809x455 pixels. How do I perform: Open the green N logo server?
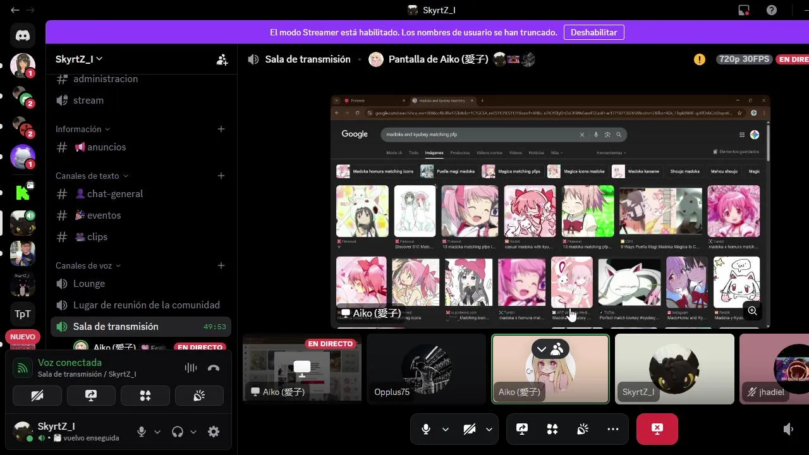tap(23, 191)
